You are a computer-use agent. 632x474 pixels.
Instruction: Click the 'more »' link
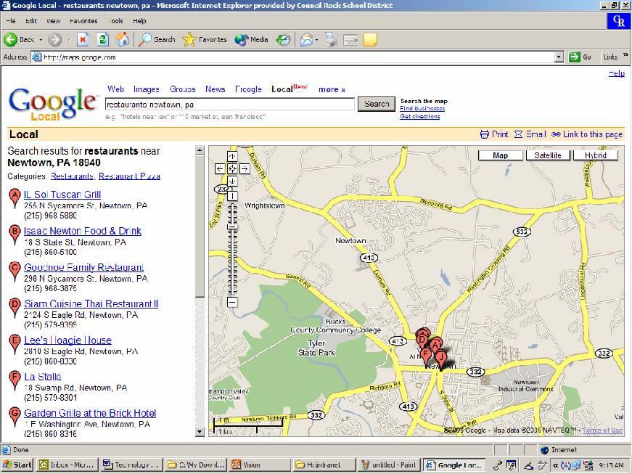pos(332,89)
